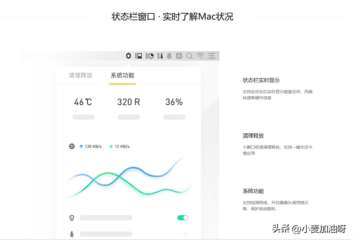Switch to the 清理释放 tab
The width and height of the screenshot is (353, 240).
[x=81, y=75]
